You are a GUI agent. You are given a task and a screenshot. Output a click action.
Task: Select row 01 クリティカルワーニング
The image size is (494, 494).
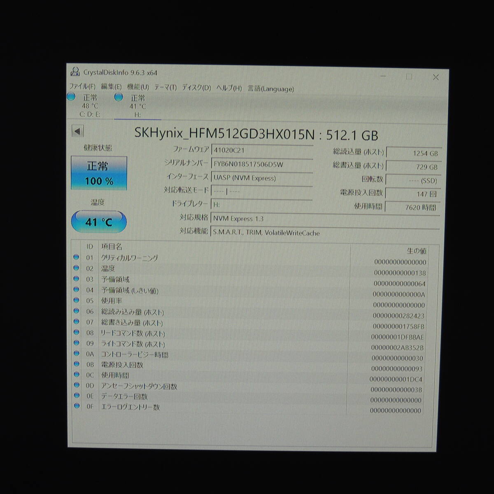click(x=251, y=259)
